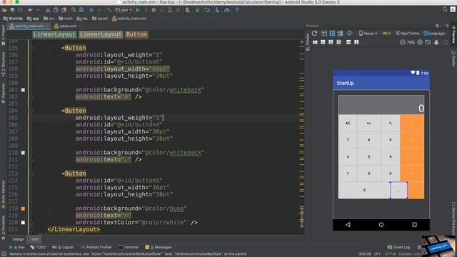Click the </LinearLayout> closing tag
The height and width of the screenshot is (257, 457).
point(74,230)
